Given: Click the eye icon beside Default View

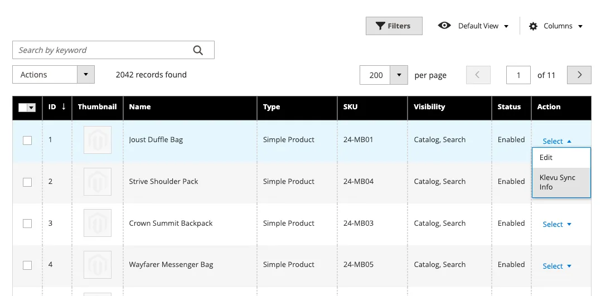Looking at the screenshot, I should (444, 26).
